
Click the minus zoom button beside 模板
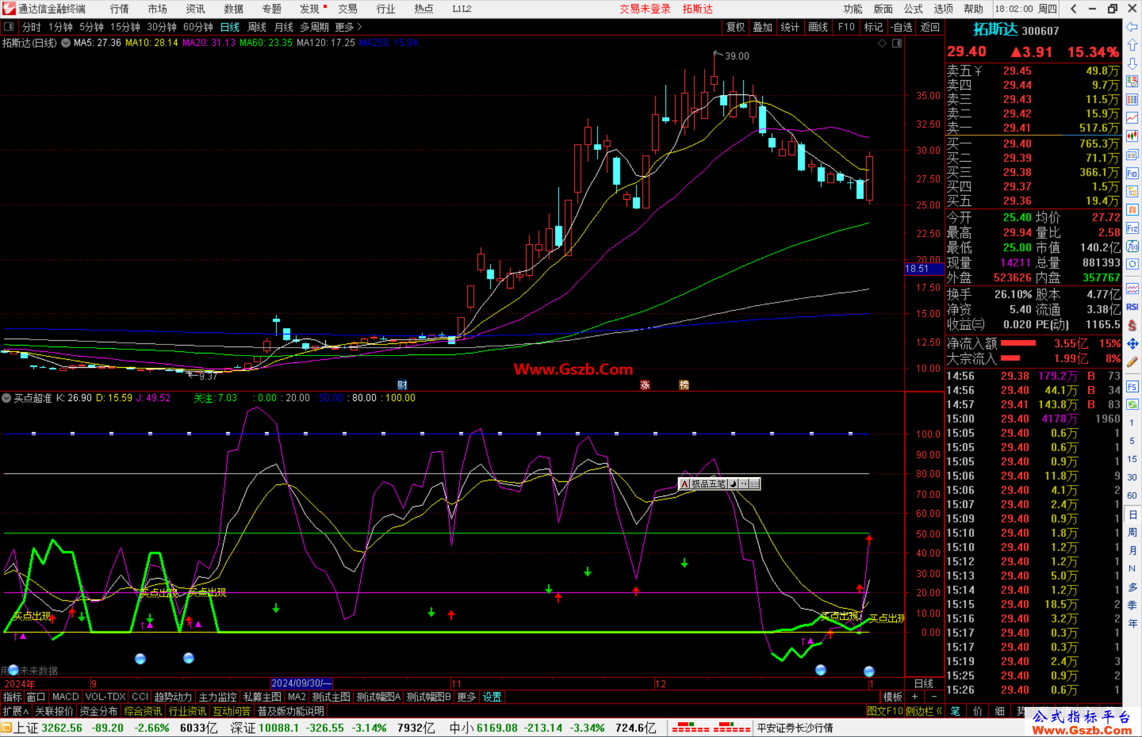point(934,697)
